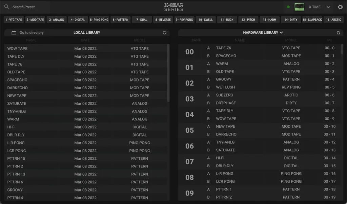Refresh the Local Library list
This screenshot has width=347, height=204.
coord(165,33)
